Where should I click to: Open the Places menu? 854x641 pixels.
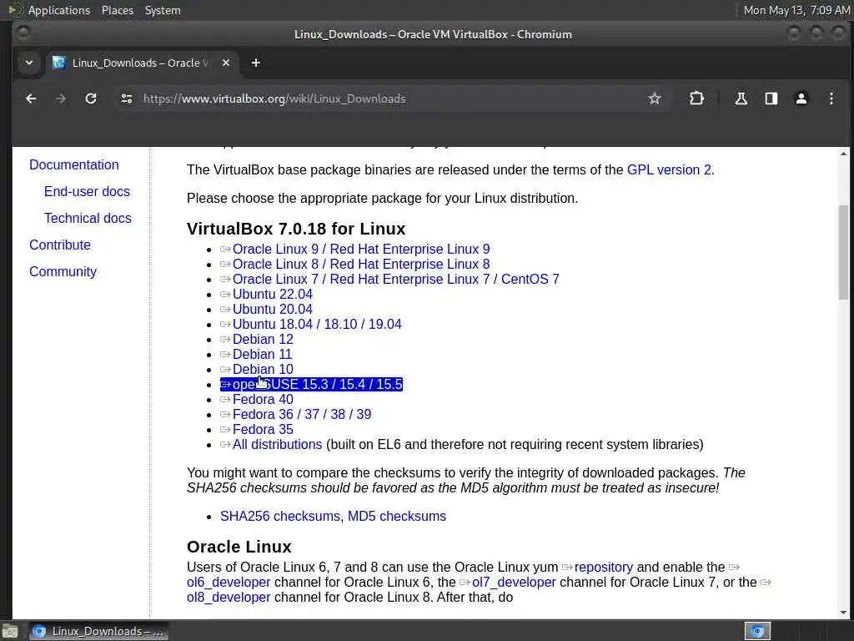tap(118, 10)
